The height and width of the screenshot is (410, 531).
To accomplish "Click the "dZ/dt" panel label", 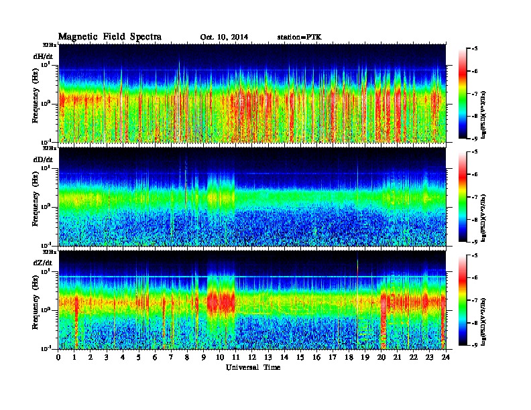I will 43,263.
